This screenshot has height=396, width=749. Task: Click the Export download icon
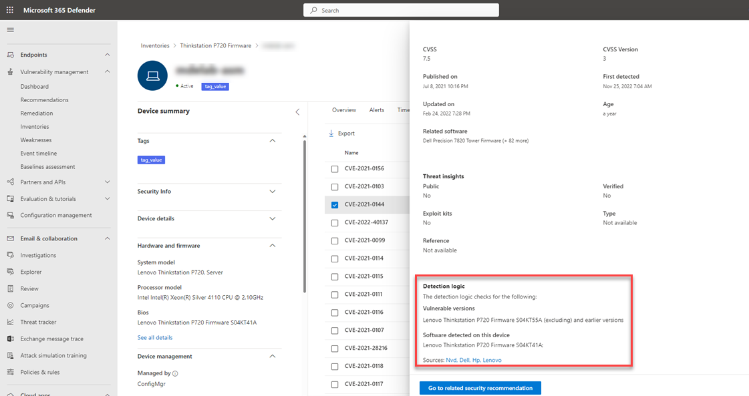[331, 134]
